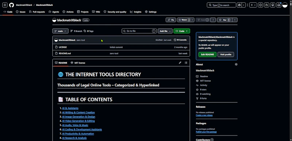The width and height of the screenshot is (292, 141).
Task: Click the green Edit README button
Action: [207, 54]
